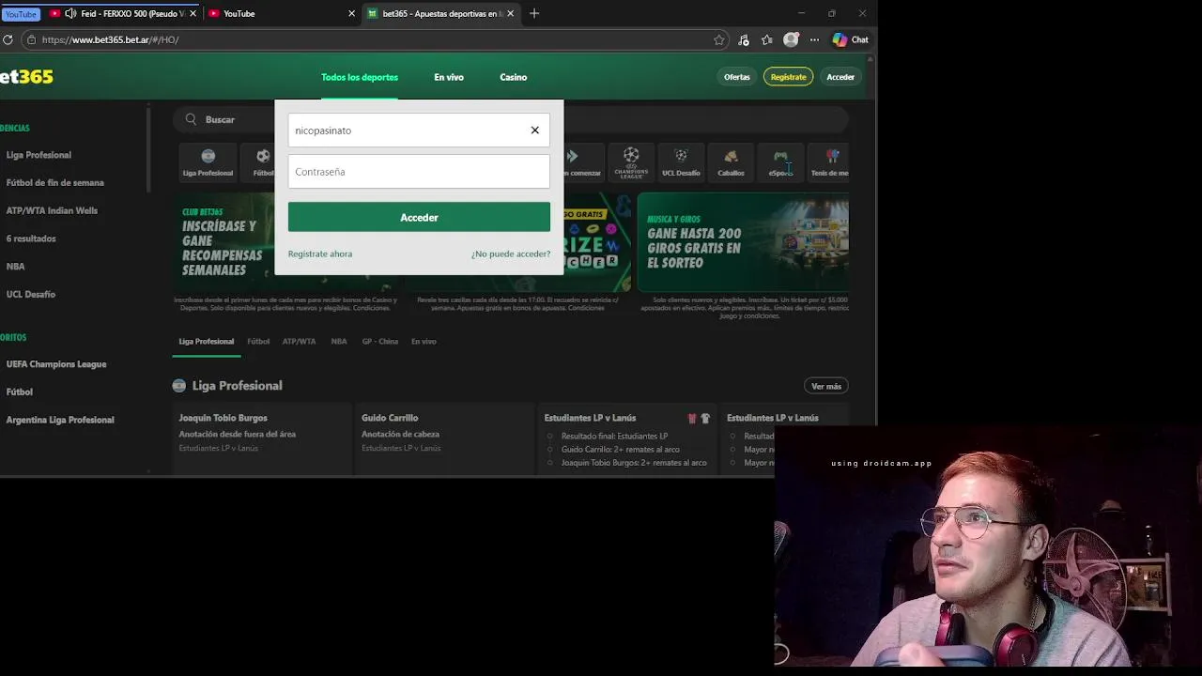Open the Caballos horse racing tile
1202x676 pixels.
click(x=731, y=162)
